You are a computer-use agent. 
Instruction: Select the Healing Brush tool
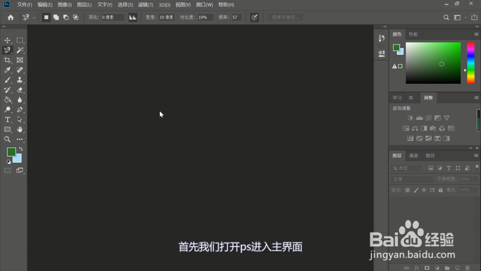[x=20, y=70]
